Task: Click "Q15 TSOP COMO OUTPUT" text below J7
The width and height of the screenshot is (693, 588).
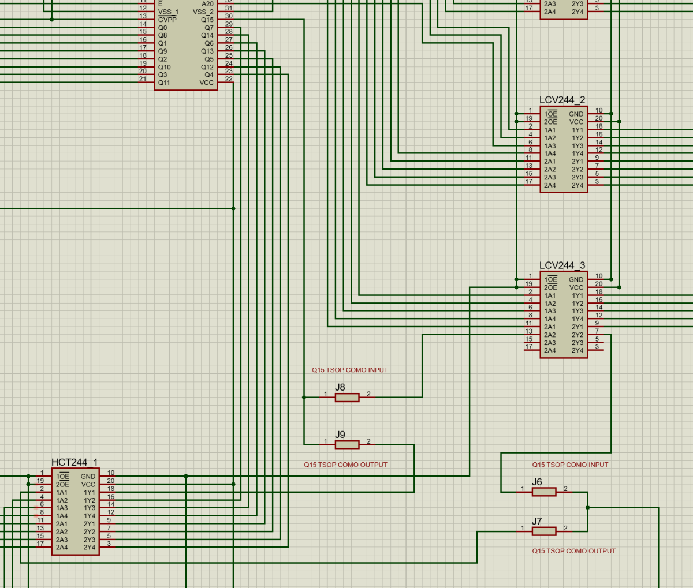Action: pos(574,551)
